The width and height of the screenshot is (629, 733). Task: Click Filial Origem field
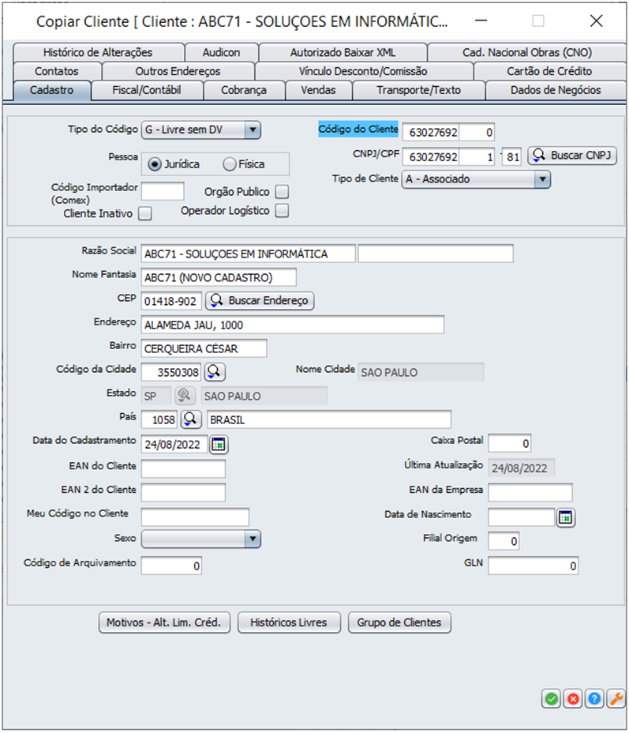click(x=504, y=541)
